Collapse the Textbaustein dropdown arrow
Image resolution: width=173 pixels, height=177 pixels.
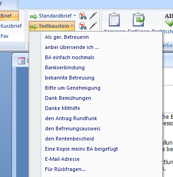pyautogui.click(x=72, y=26)
